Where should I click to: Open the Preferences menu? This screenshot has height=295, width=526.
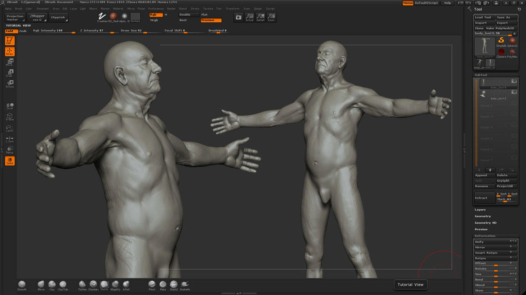(156, 9)
